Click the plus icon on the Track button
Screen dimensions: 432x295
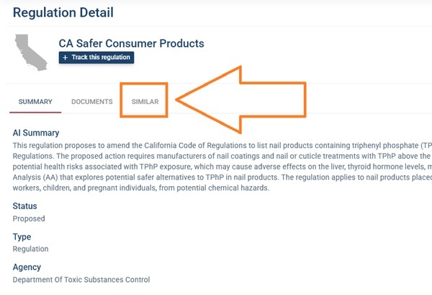pos(66,58)
